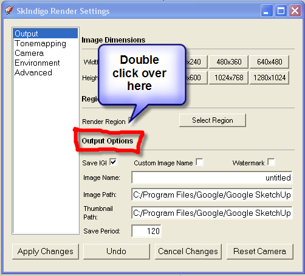Set image dimensions to 480x360

228,62
